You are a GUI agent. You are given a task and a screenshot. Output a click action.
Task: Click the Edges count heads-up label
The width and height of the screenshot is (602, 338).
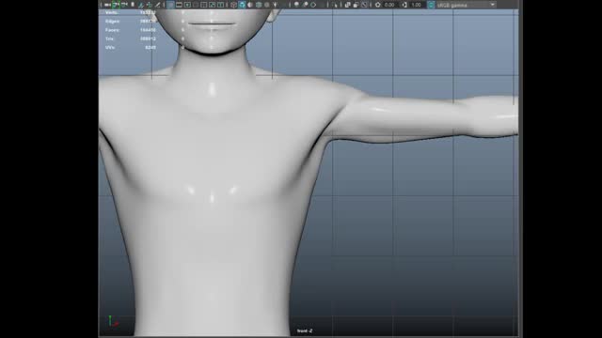pos(112,22)
